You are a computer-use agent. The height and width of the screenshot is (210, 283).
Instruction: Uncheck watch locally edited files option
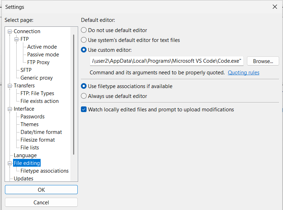(84, 109)
